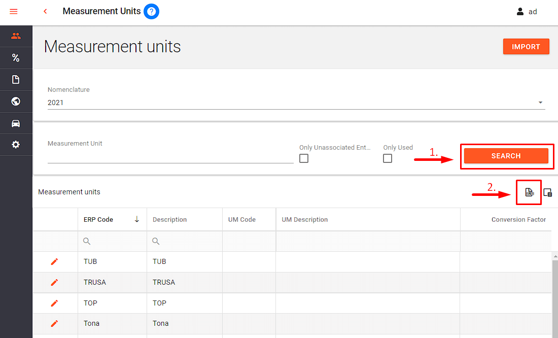Screen dimensions: 558x338
Task: Sort by Conversion Factor column header
Action: click(x=518, y=219)
